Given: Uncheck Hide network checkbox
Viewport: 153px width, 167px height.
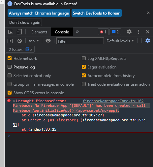Looking at the screenshot, I should pos(10,58).
